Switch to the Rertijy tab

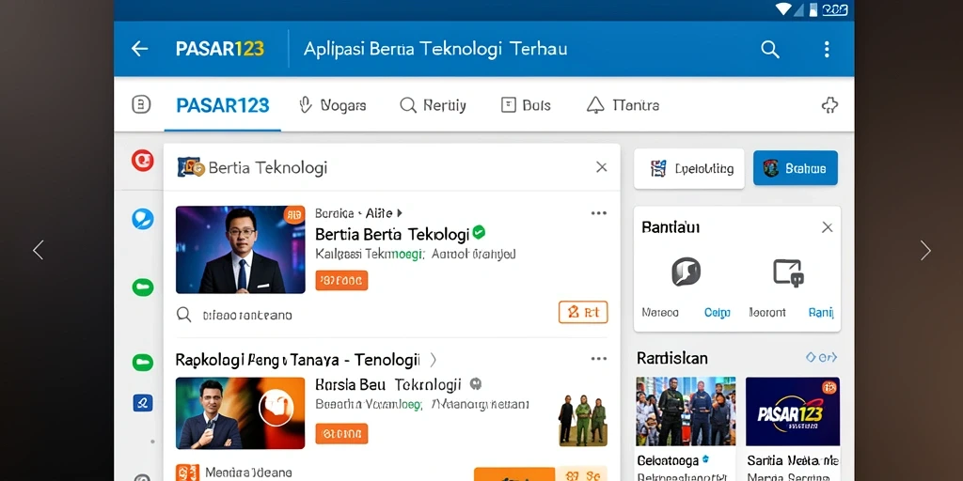[x=433, y=105]
